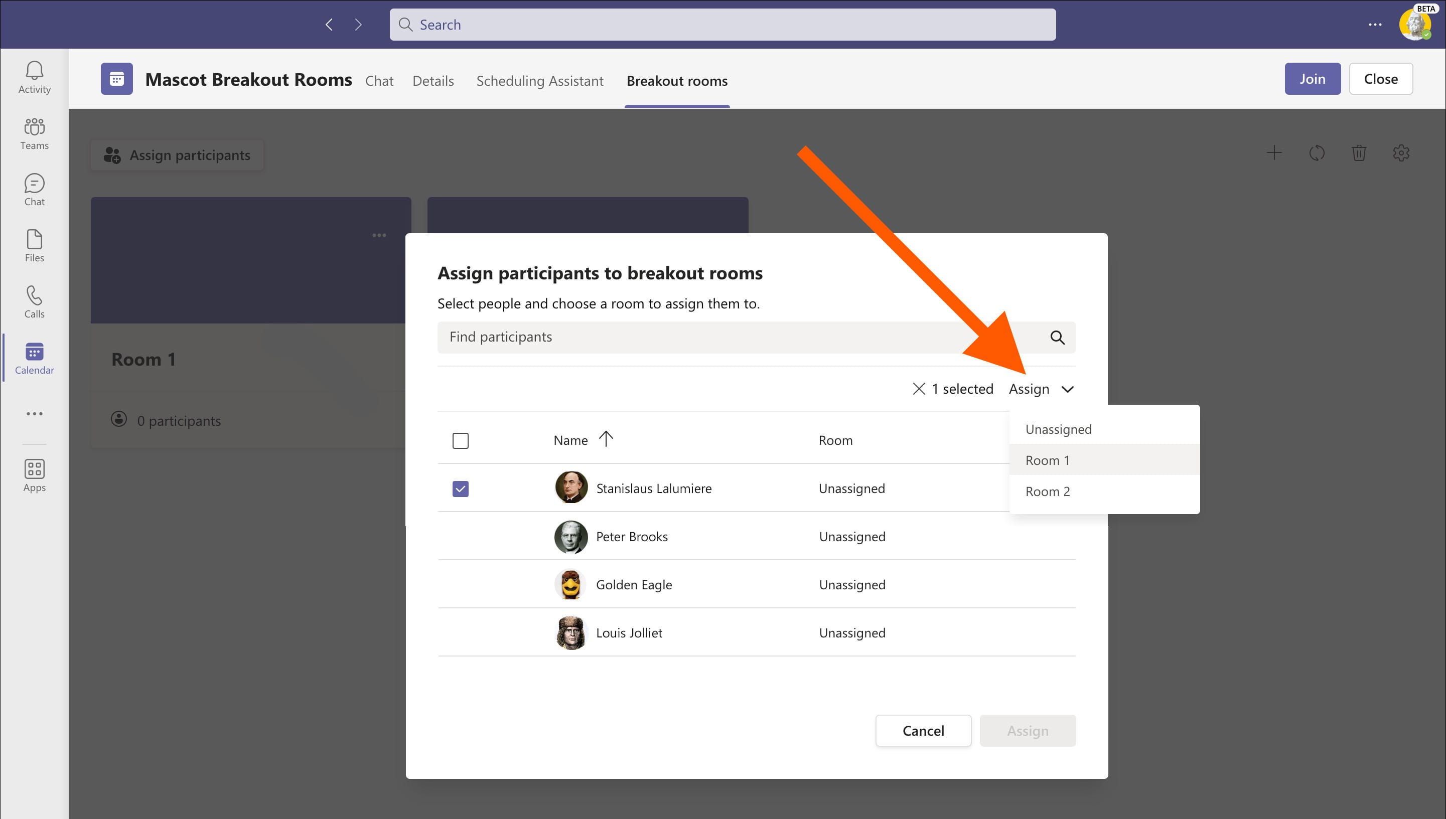
Task: Sort by the Name column arrow
Action: (606, 439)
